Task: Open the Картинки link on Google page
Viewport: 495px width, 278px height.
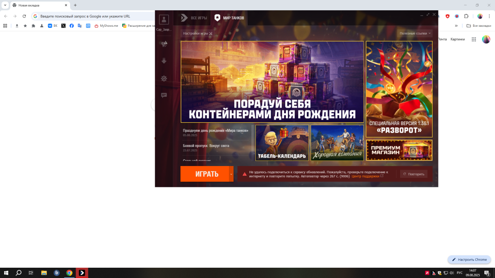Action: 457,39
